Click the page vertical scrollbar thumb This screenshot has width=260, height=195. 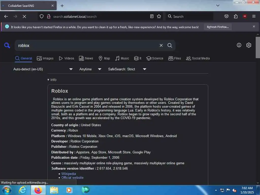[258, 47]
